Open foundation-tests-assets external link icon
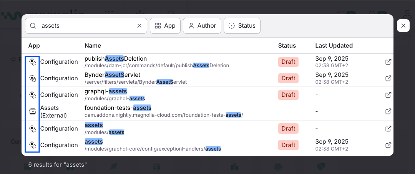Viewport: 415px width, 174px height. coord(388,111)
